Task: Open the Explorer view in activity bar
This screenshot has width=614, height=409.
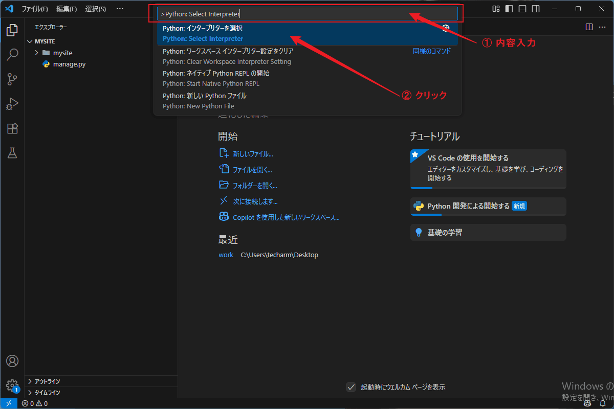Action: coord(12,30)
